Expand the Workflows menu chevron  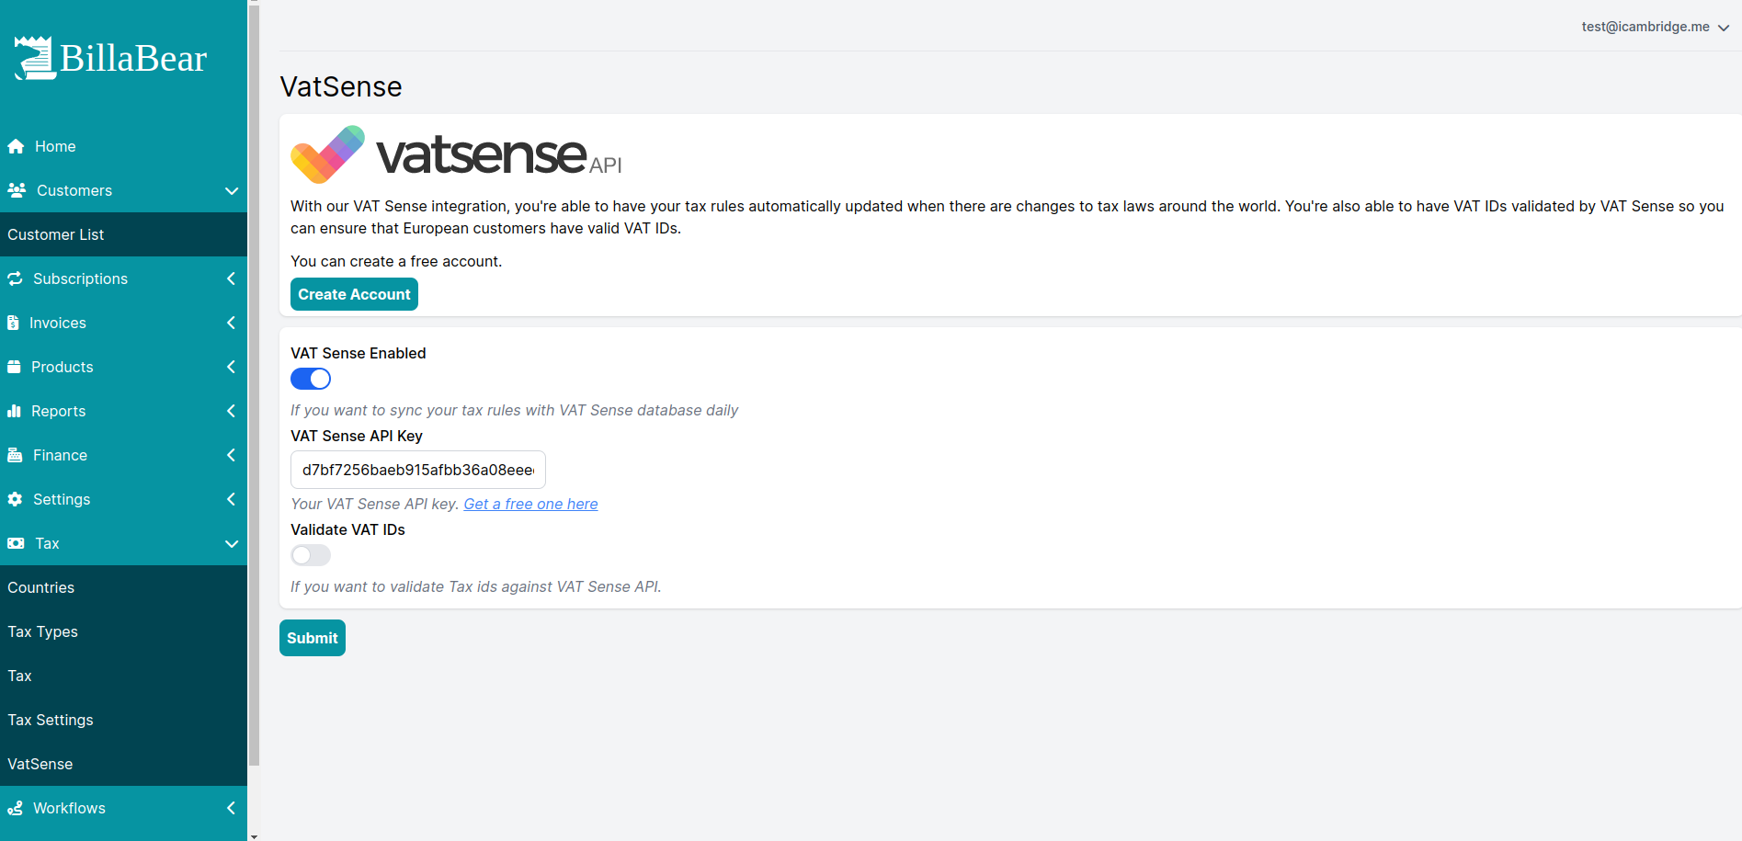coord(232,808)
